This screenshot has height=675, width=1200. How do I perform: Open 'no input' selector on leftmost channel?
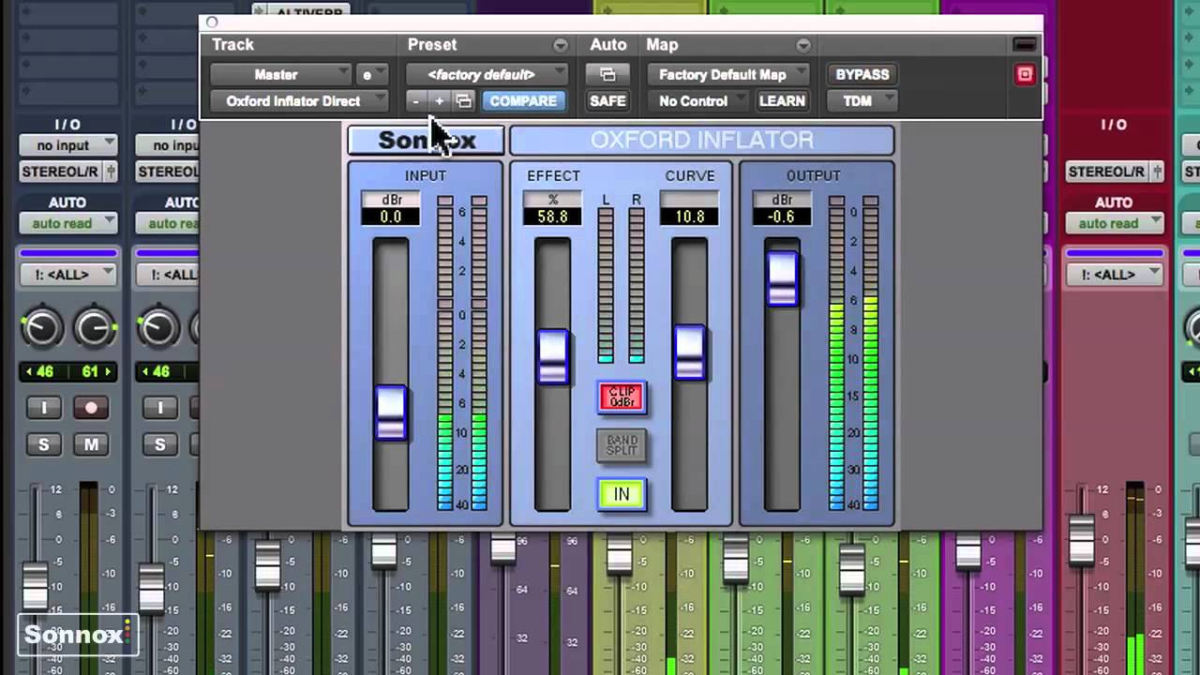pyautogui.click(x=67, y=145)
